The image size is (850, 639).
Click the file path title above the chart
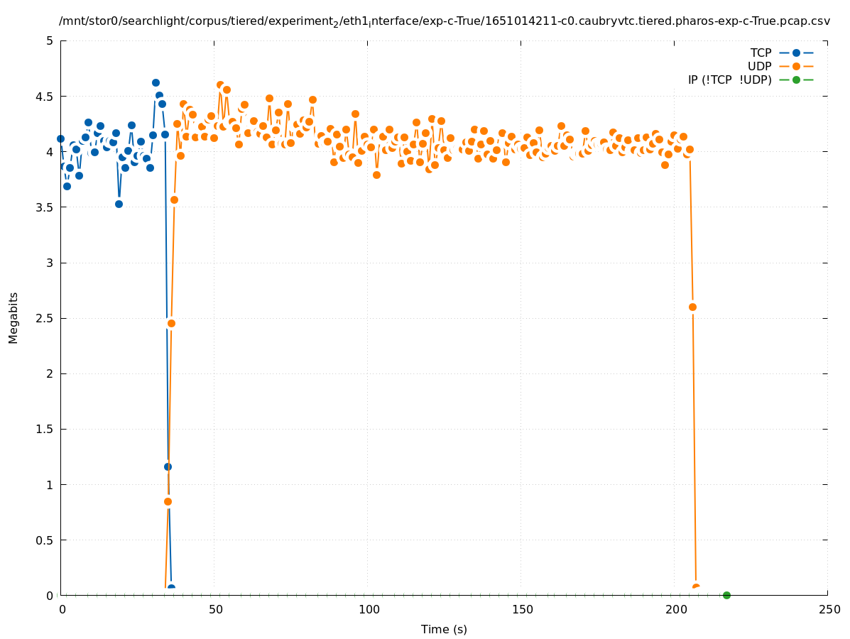[444, 21]
